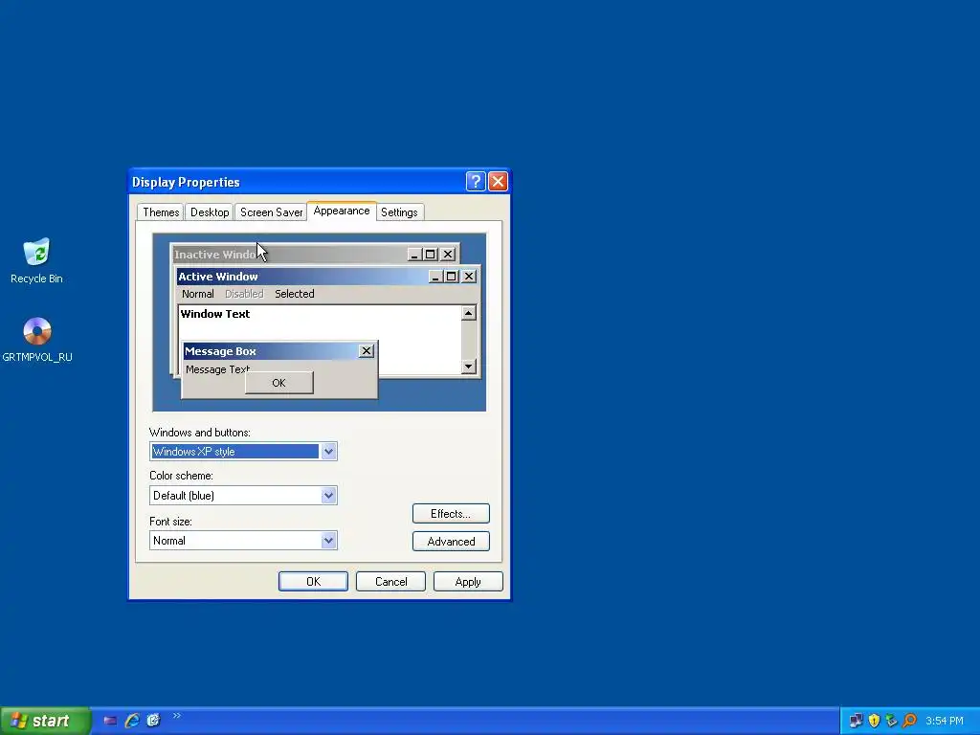Click the Apply button
This screenshot has height=735, width=980.
click(468, 581)
